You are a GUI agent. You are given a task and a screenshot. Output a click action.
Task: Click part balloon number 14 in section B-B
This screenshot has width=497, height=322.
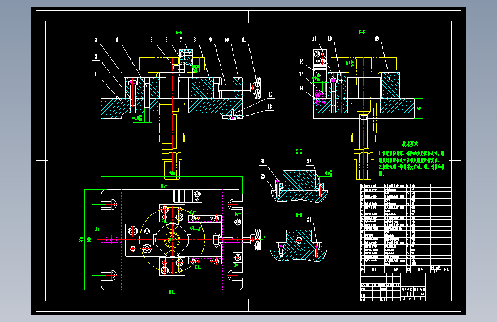[302, 88]
